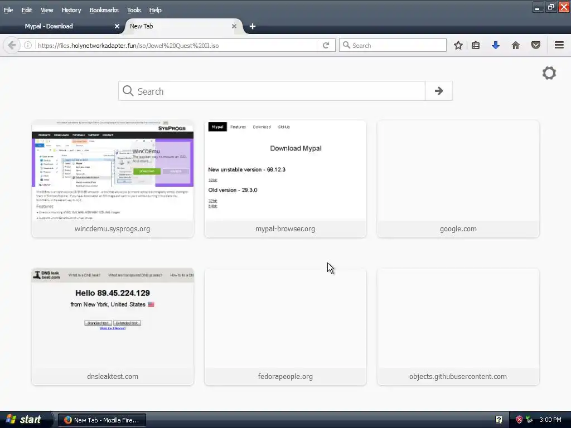The height and width of the screenshot is (428, 571).
Task: Open the hamburger application menu
Action: [559, 45]
